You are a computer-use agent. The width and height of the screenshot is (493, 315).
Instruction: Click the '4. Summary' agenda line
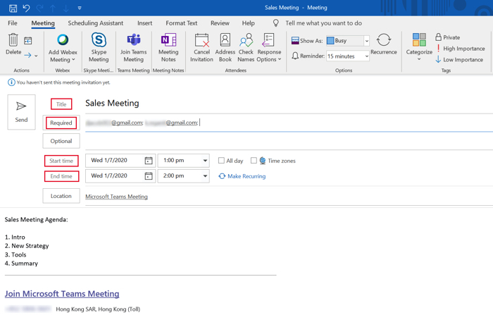[21, 264]
